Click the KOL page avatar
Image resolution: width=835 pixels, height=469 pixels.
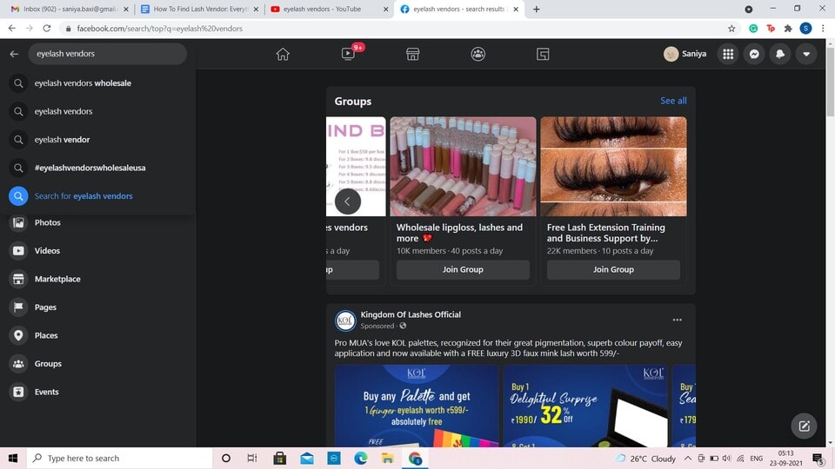[345, 320]
